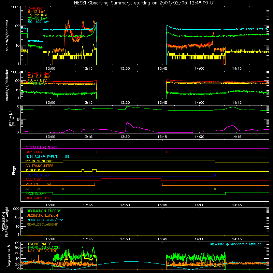Click the HESSI Observing Summary title text

pos(144,3)
